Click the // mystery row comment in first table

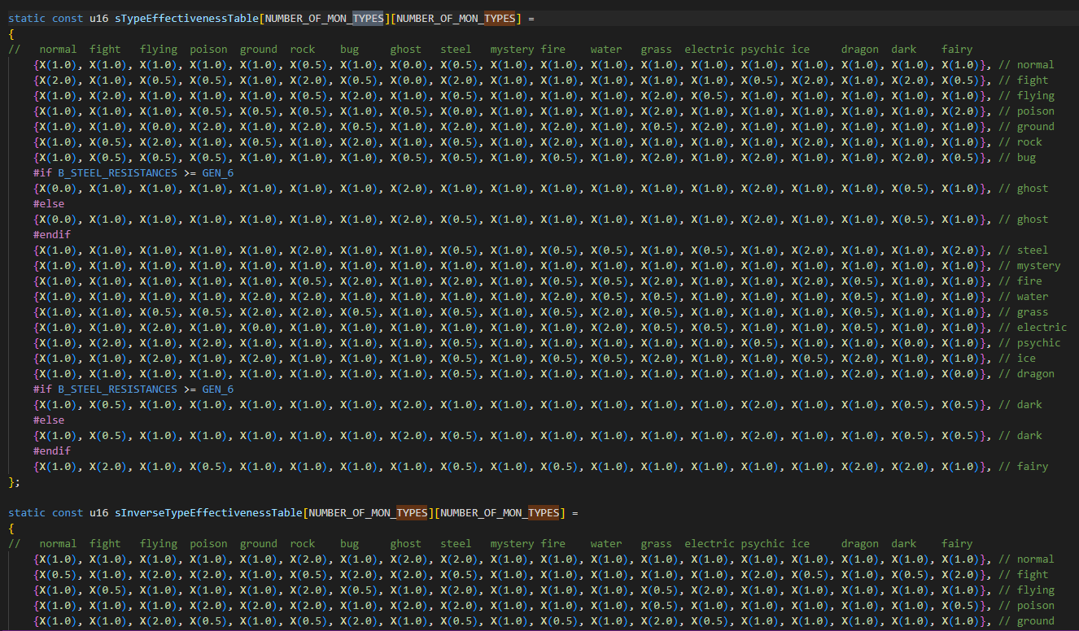point(1029,266)
